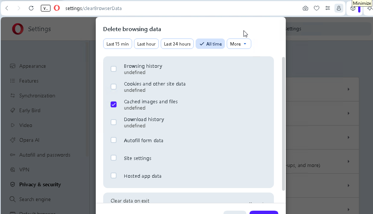The height and width of the screenshot is (214, 373).
Task: Select the Last 15 min range
Action: pyautogui.click(x=118, y=44)
